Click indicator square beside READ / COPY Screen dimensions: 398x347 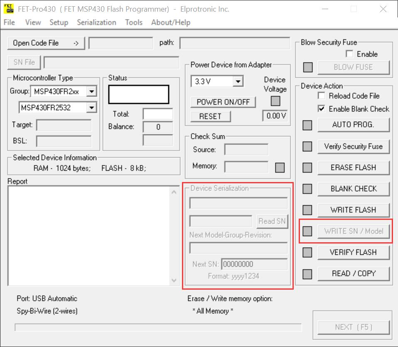coord(307,274)
